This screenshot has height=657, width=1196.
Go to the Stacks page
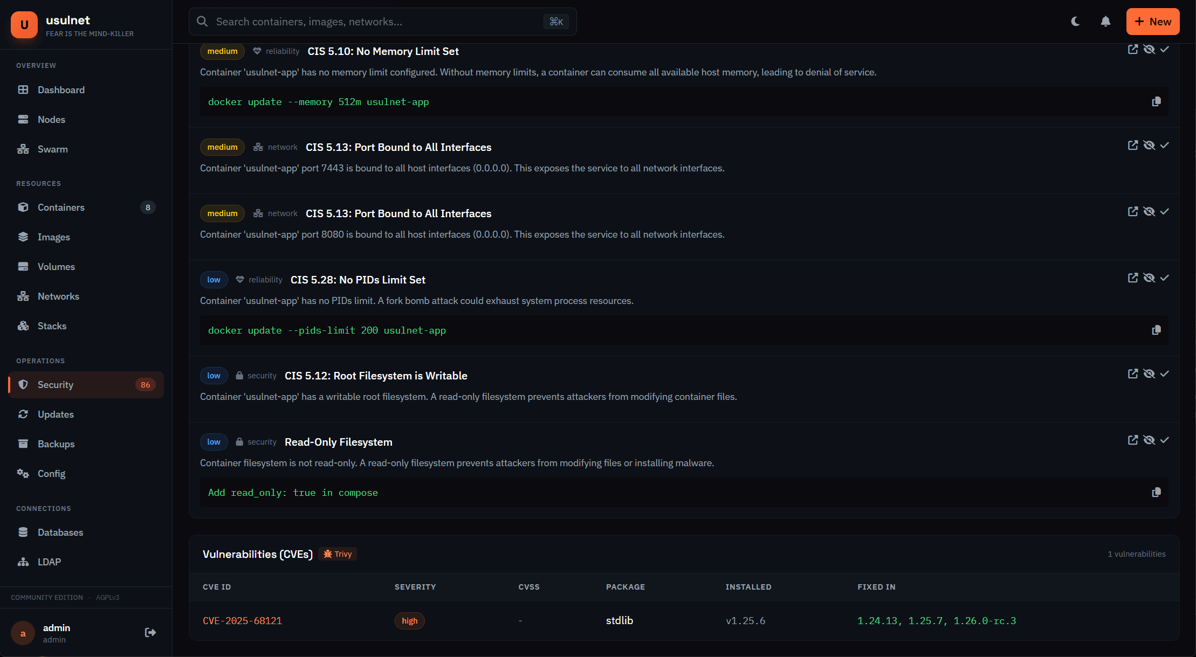click(52, 326)
